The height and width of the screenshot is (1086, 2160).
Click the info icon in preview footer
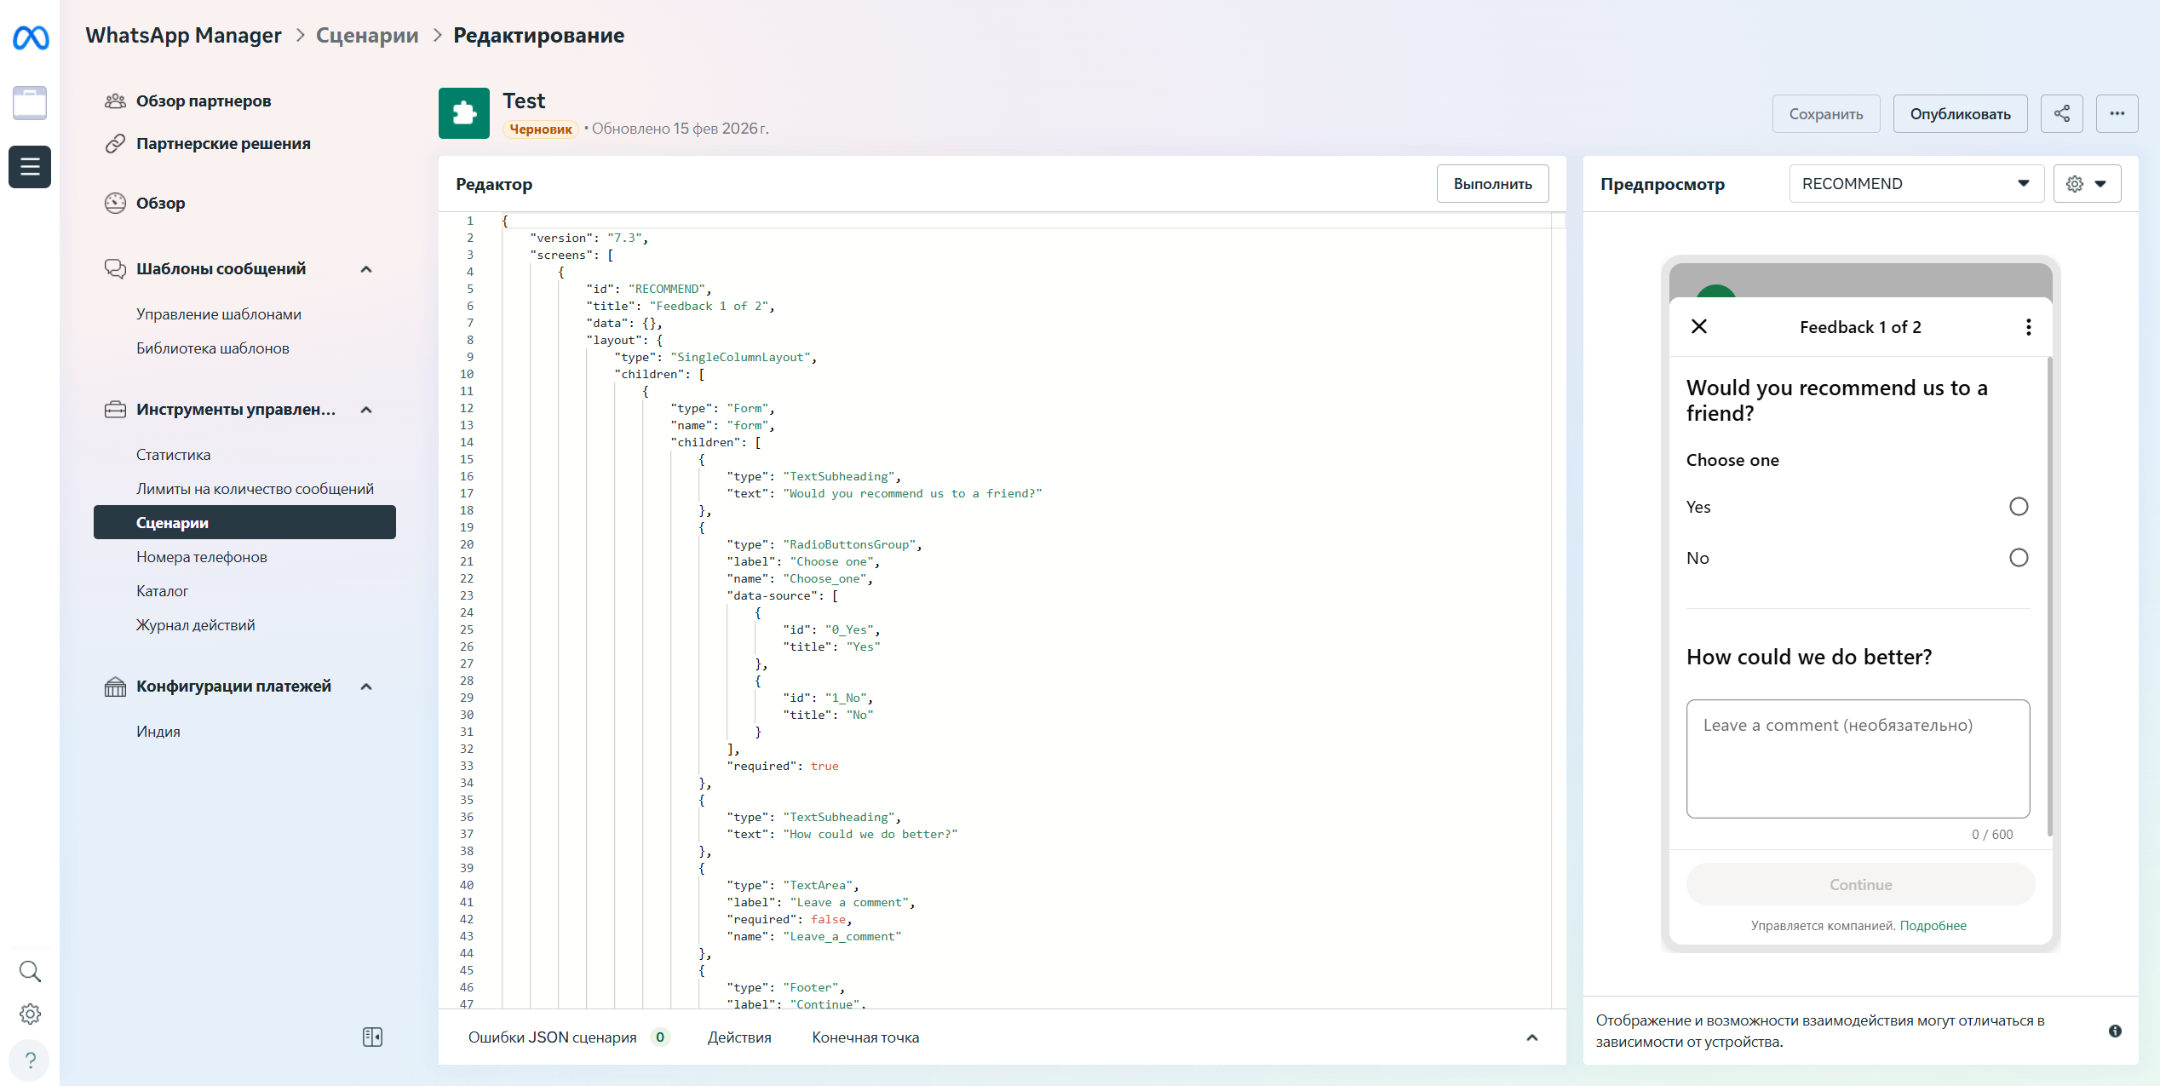pos(2115,1031)
